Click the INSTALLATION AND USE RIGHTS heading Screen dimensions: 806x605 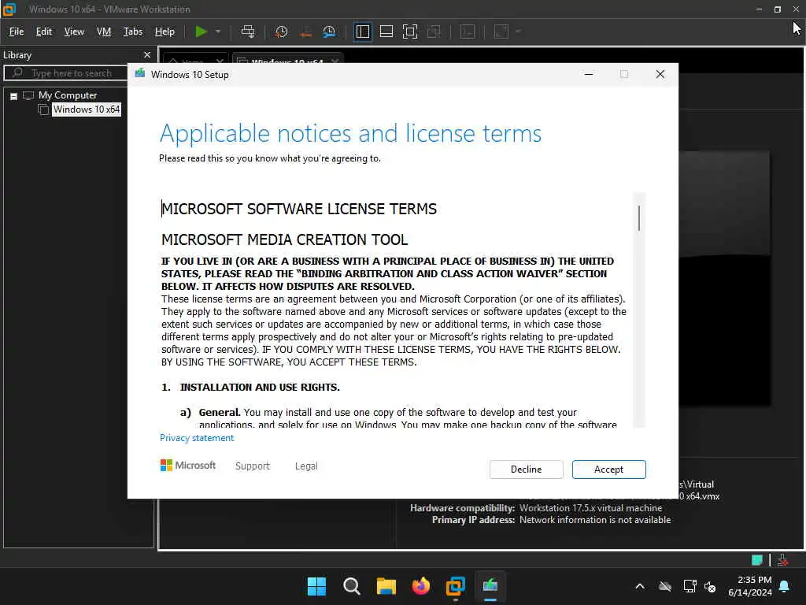tap(260, 388)
